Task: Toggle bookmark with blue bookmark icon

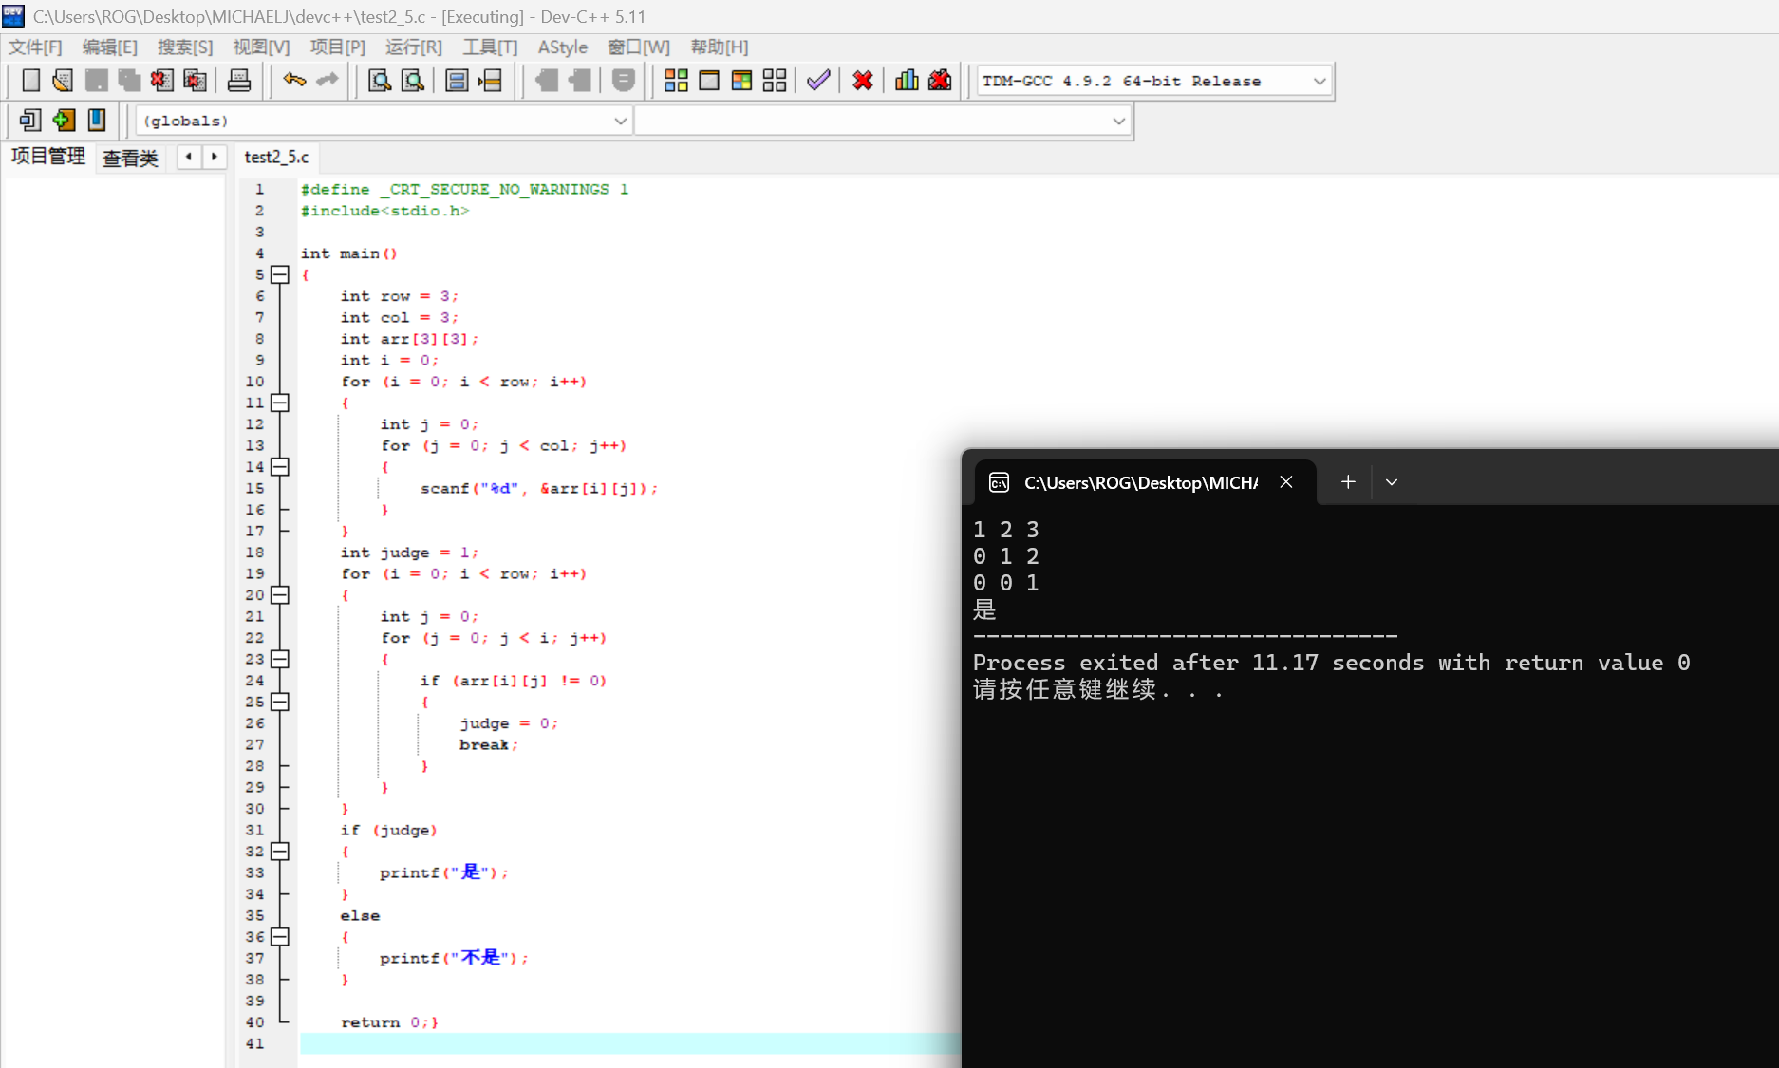Action: click(96, 121)
